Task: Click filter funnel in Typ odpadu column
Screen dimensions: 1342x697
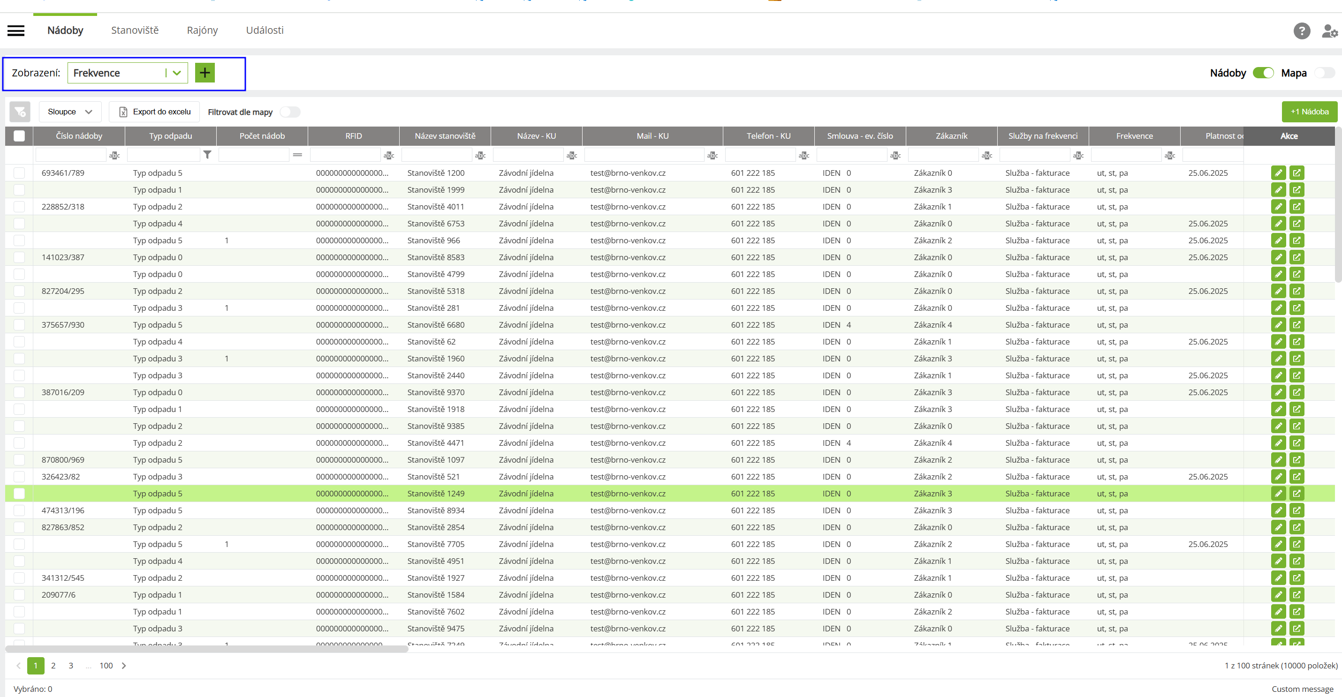Action: (207, 155)
